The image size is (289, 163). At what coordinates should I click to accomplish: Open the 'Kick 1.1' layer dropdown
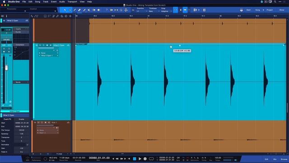tap(48, 133)
